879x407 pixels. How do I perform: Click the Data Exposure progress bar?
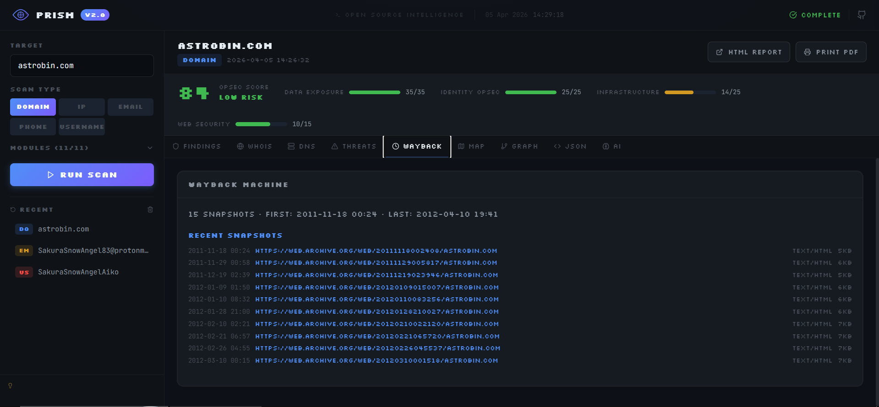[375, 92]
